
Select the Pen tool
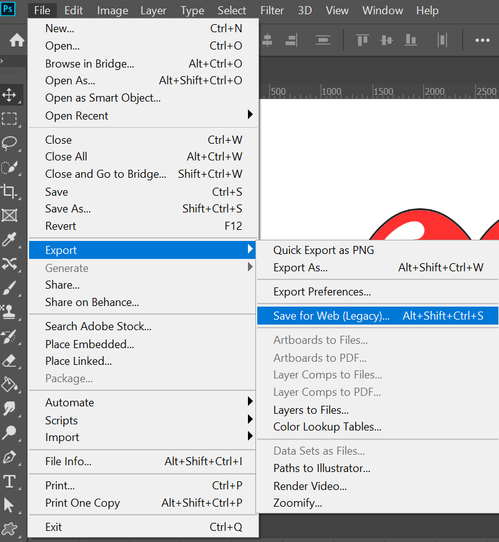9,457
